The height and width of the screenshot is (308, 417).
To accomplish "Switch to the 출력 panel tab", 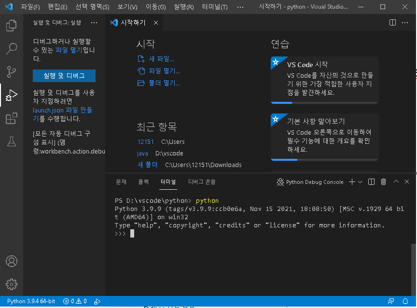I will point(143,182).
